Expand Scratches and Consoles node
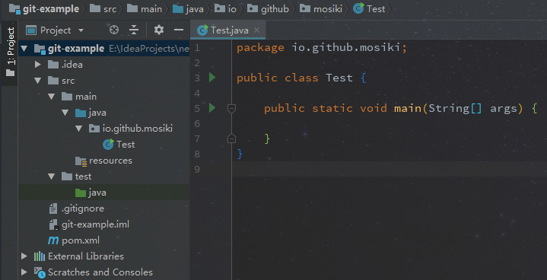The width and height of the screenshot is (547, 280). point(24,272)
